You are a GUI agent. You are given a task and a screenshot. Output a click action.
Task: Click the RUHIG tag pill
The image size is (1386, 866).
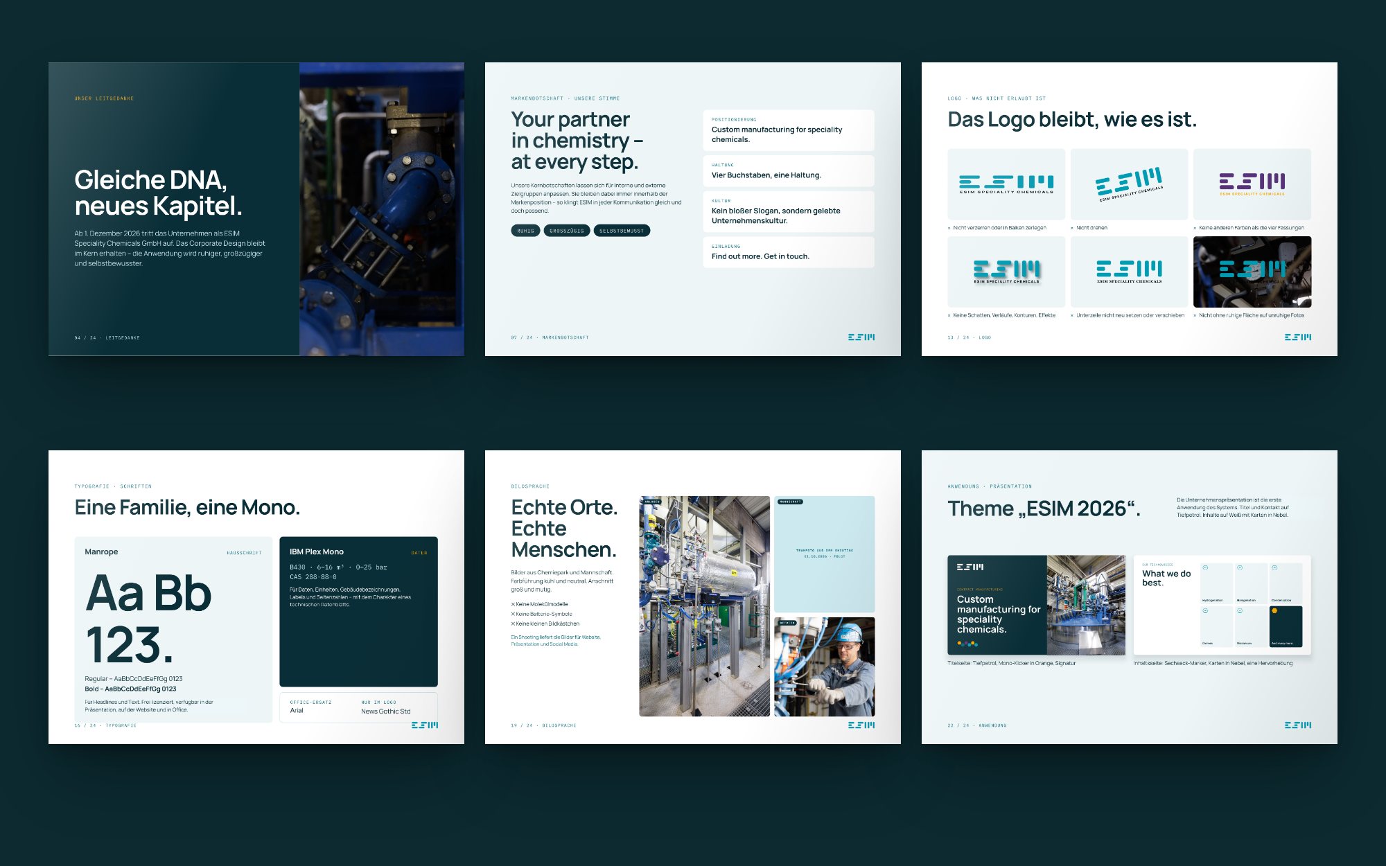pyautogui.click(x=525, y=231)
